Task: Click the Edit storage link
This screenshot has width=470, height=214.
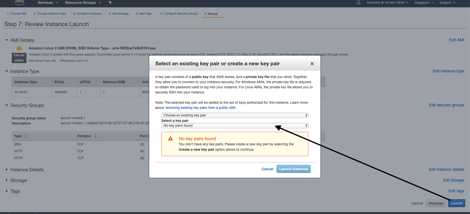Action: point(453,180)
